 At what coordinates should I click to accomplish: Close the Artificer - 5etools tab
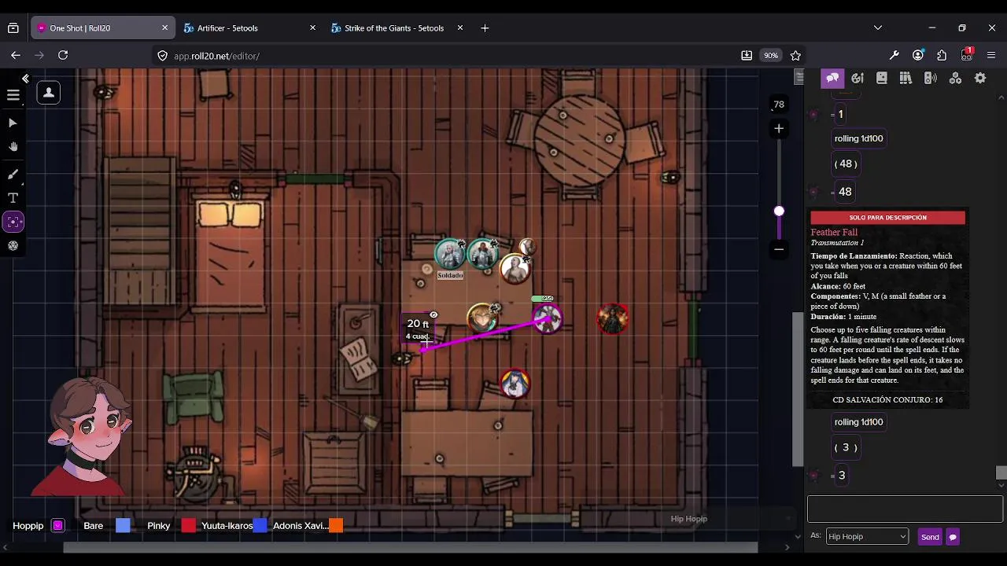[x=312, y=28]
